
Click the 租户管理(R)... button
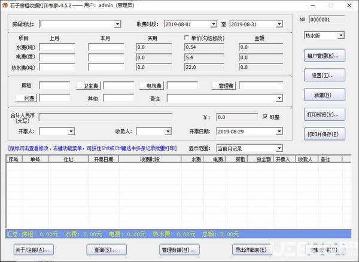point(324,56)
